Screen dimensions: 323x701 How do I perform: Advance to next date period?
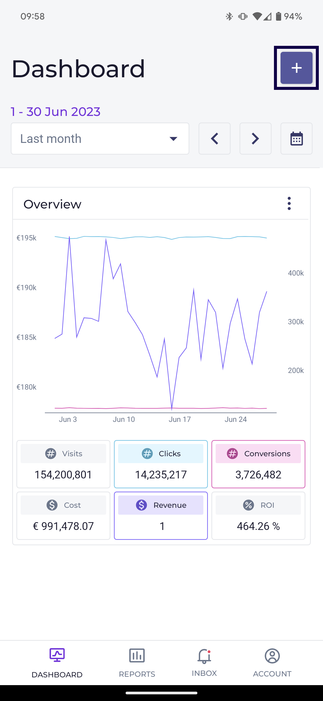coord(255,139)
